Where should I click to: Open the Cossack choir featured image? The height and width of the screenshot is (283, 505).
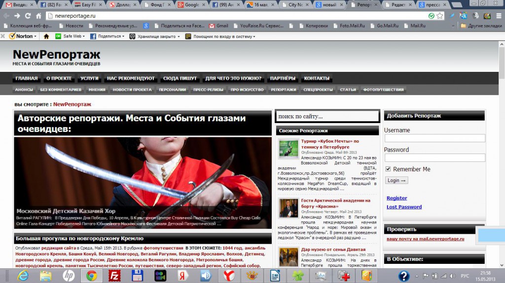tap(143, 183)
